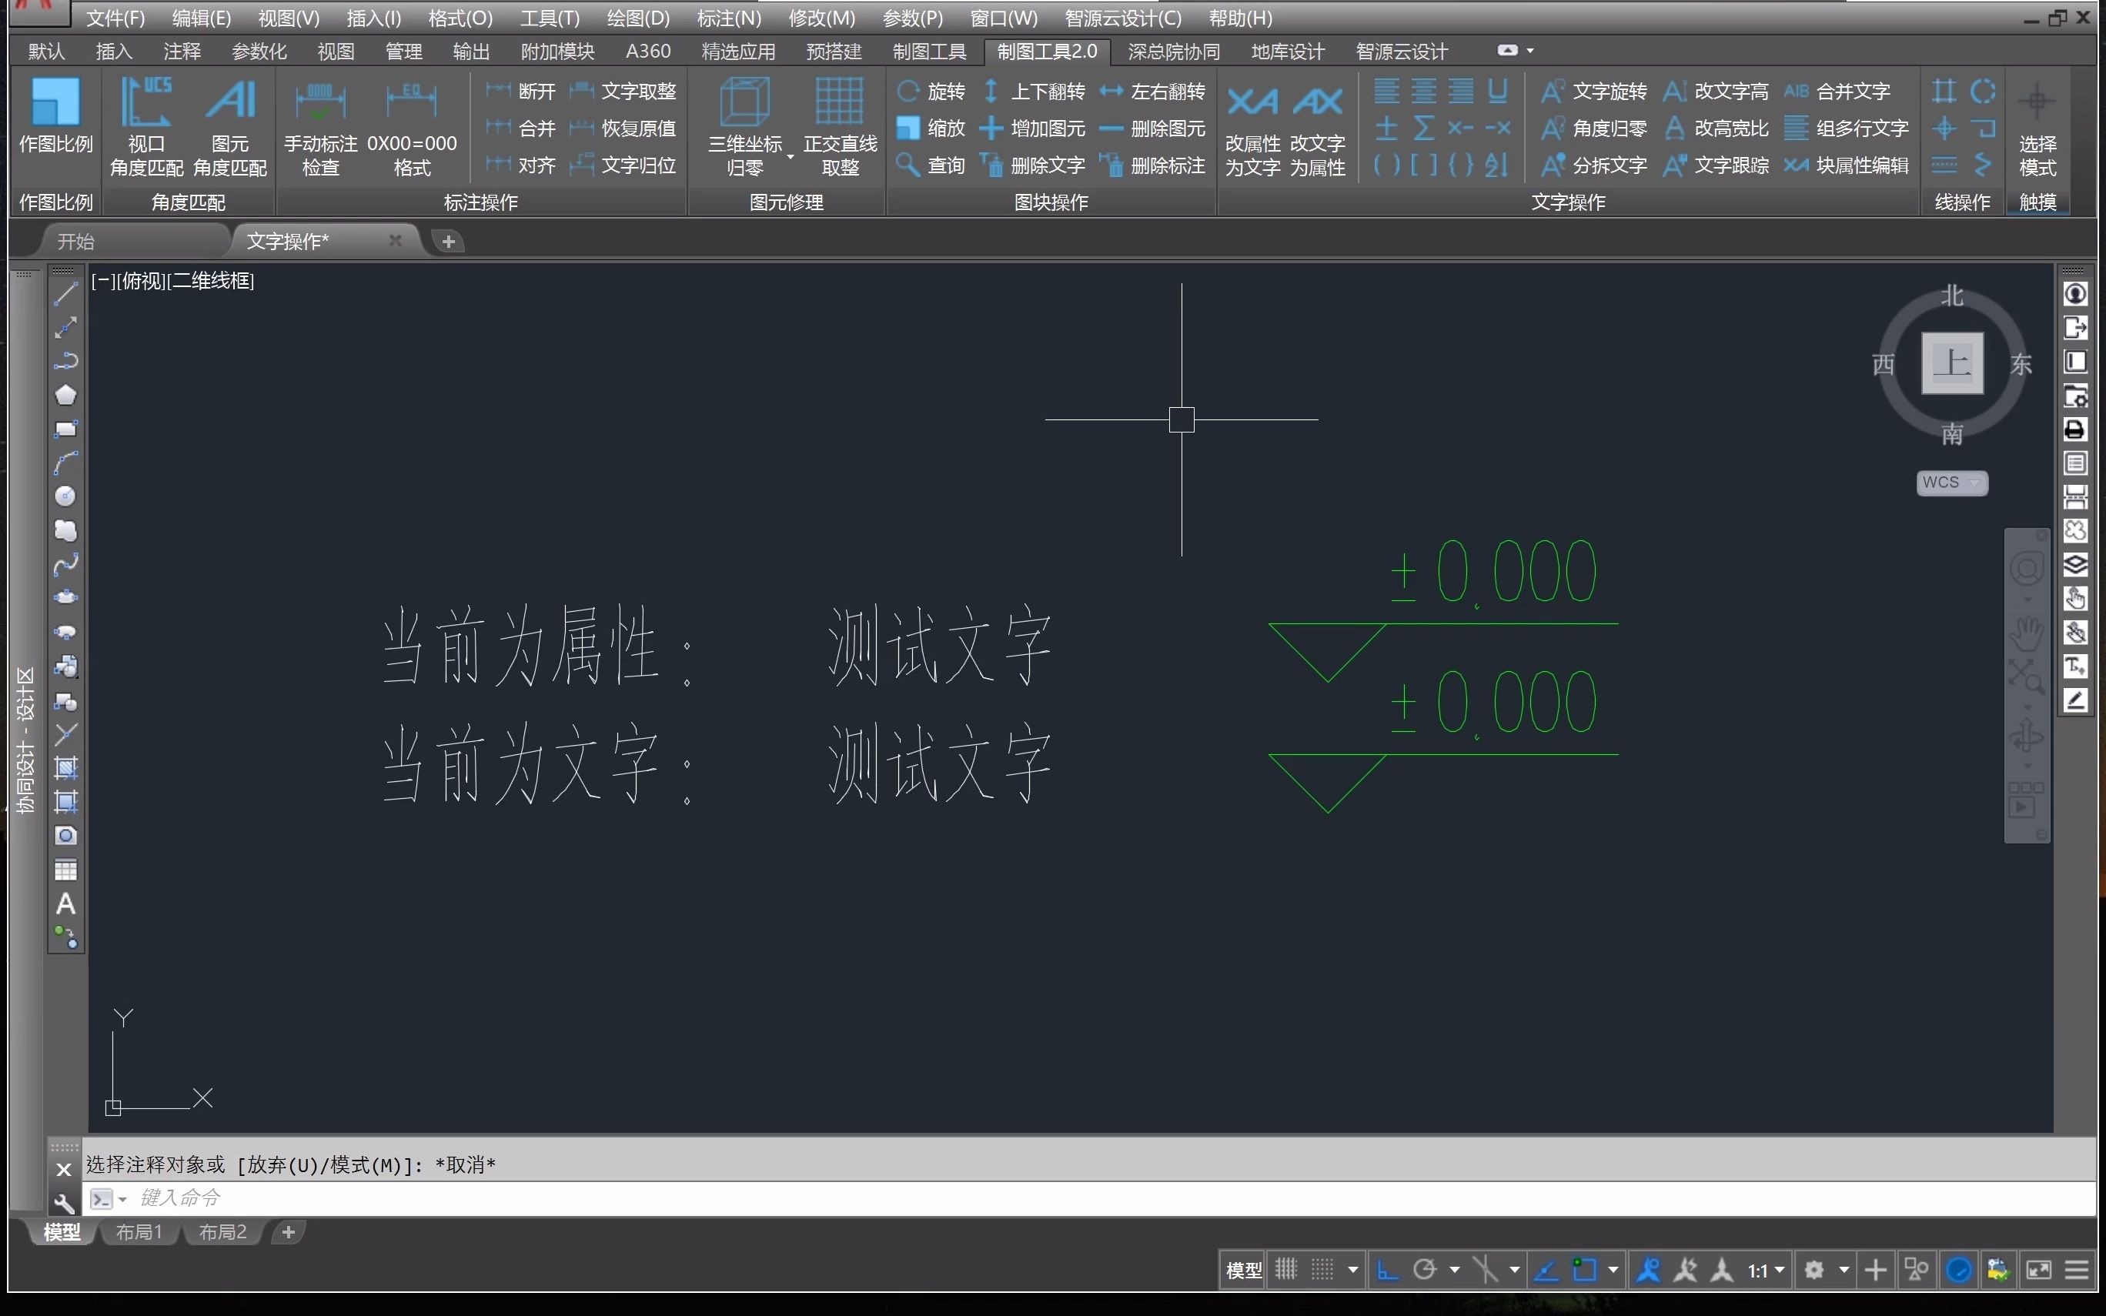Open the 1:1 annotation scale dropdown
The height and width of the screenshot is (1316, 2106).
coord(1767,1271)
